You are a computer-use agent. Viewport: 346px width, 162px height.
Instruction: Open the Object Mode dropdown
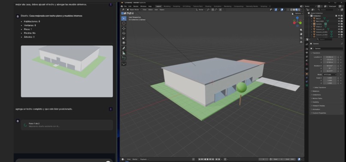(134, 10)
